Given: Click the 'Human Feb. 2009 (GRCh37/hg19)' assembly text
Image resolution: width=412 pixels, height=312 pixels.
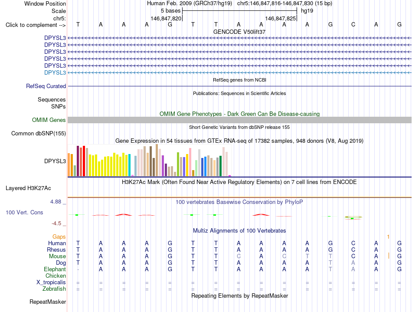Looking at the screenshot, I should point(190,3).
